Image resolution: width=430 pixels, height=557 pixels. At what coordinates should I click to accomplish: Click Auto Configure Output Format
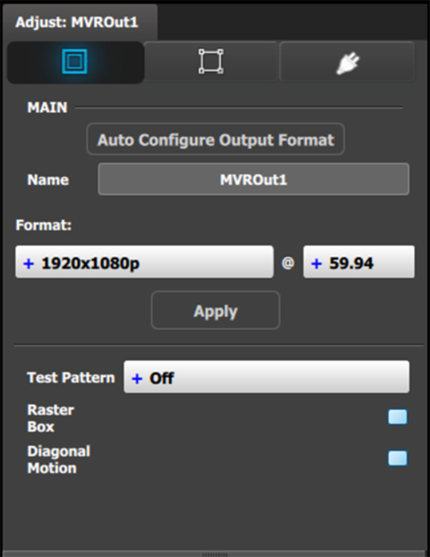tap(215, 139)
